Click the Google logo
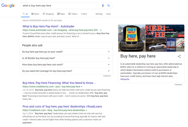The image size is (188, 127). point(8,5)
